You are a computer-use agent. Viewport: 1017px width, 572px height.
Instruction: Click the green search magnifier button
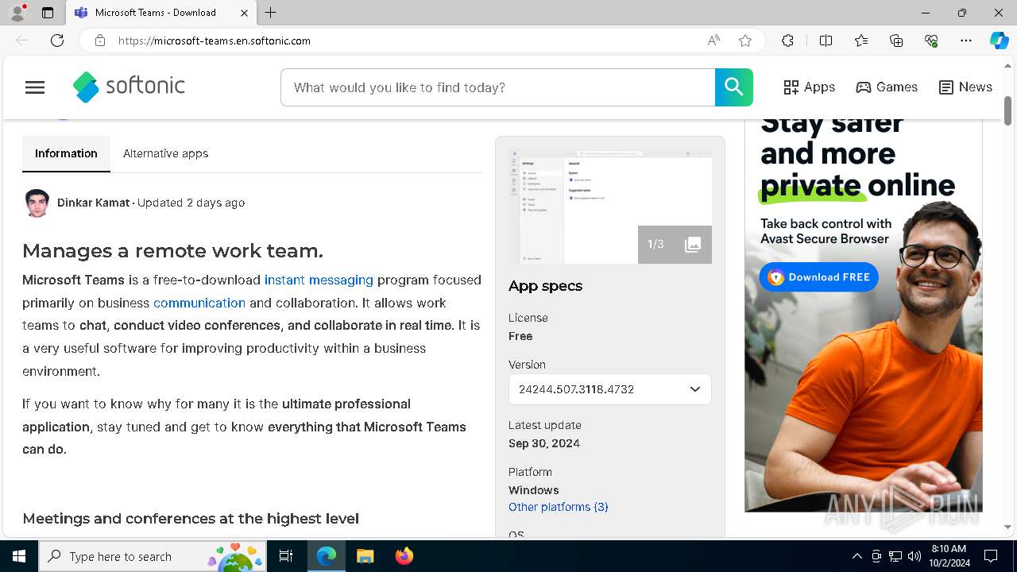click(x=733, y=87)
